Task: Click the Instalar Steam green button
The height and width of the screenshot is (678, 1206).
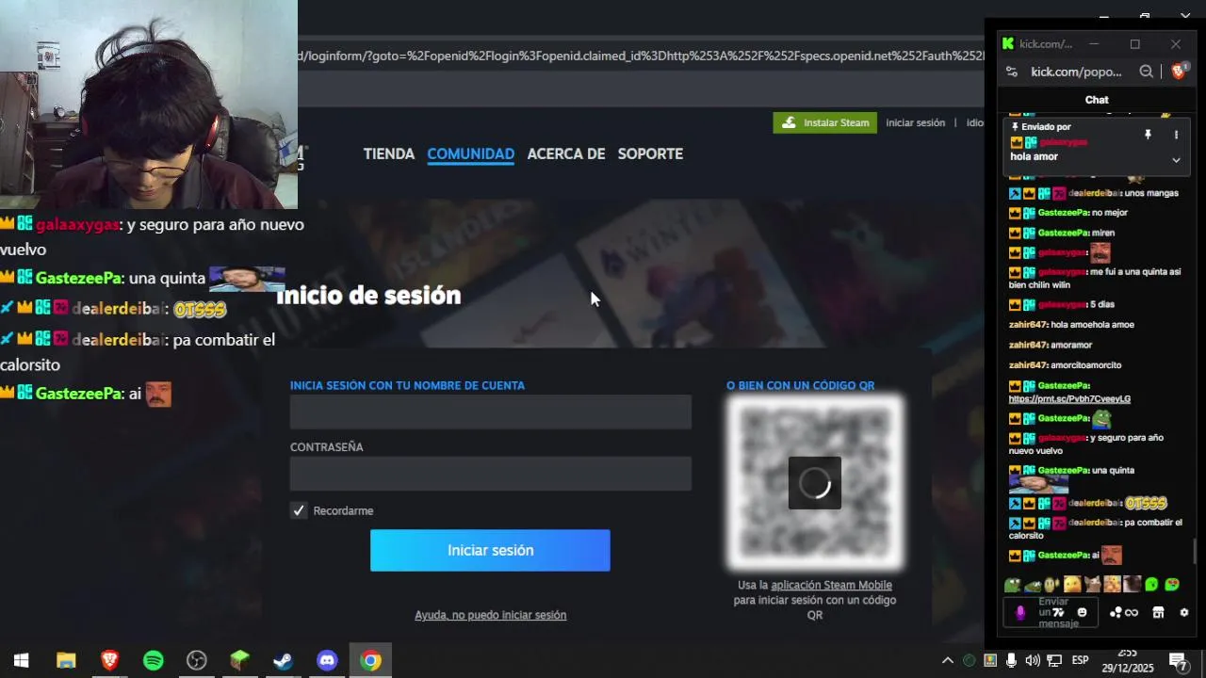Action: pyautogui.click(x=825, y=122)
